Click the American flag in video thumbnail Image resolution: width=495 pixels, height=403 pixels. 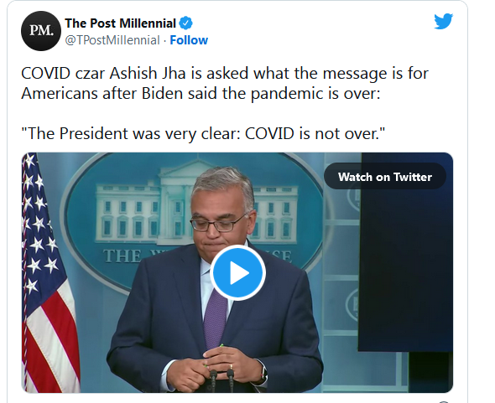click(49, 273)
